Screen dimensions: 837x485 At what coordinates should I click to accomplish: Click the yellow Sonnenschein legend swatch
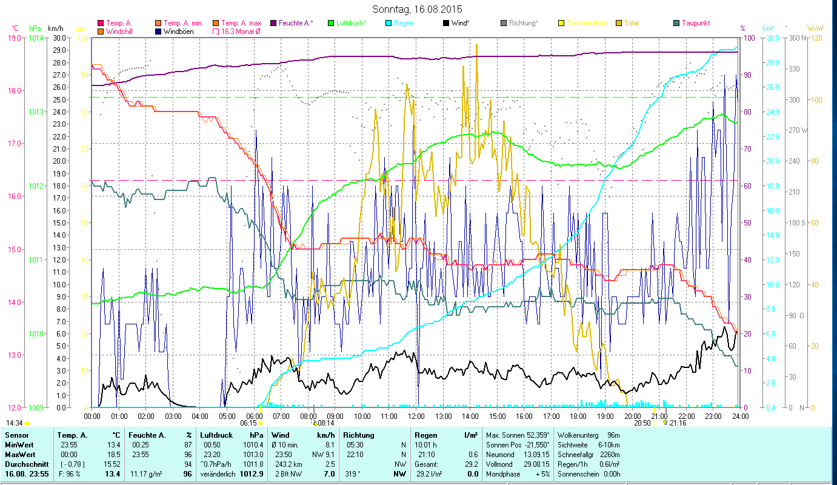561,23
